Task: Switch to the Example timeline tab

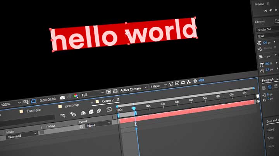Action: point(34,111)
